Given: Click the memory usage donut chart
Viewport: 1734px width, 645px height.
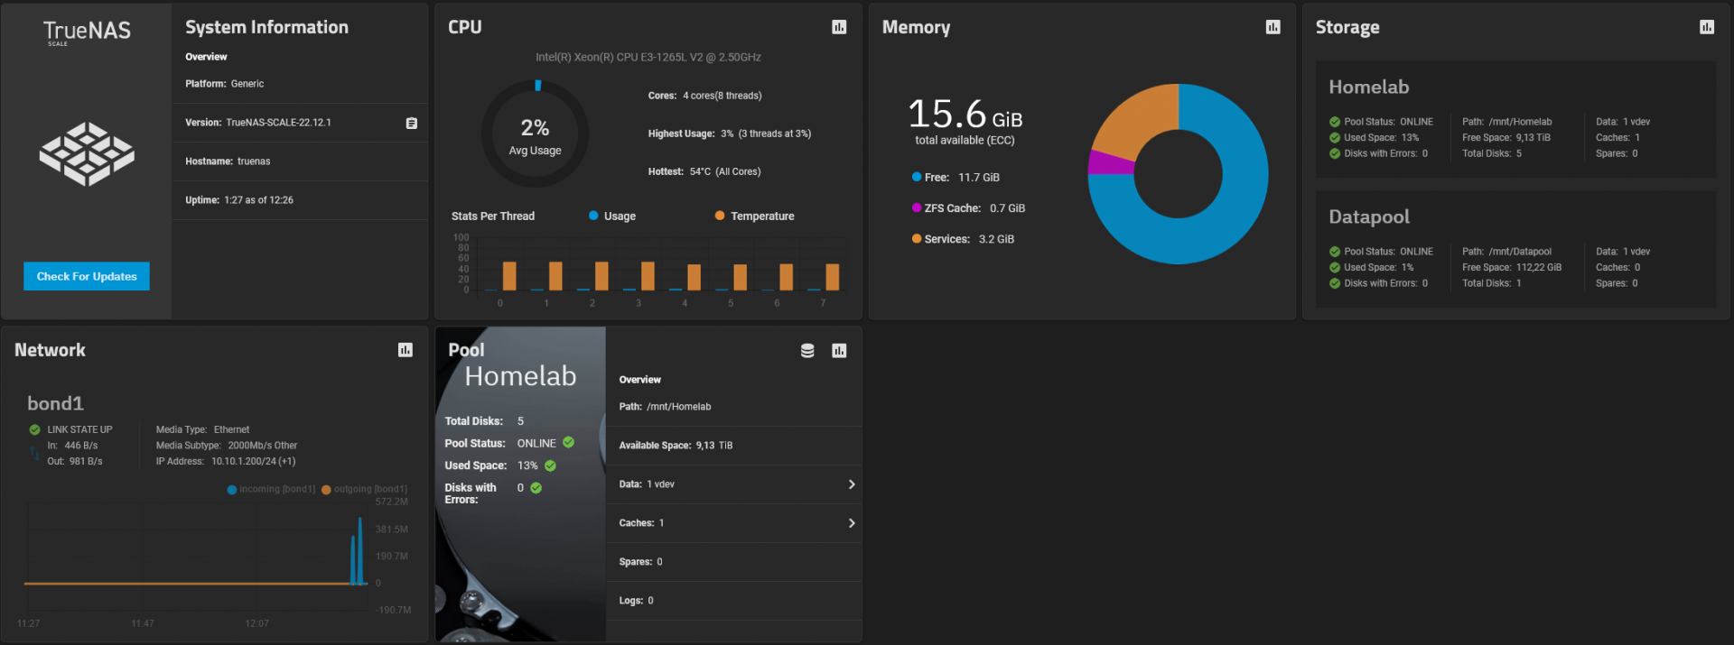Looking at the screenshot, I should pos(1178,174).
